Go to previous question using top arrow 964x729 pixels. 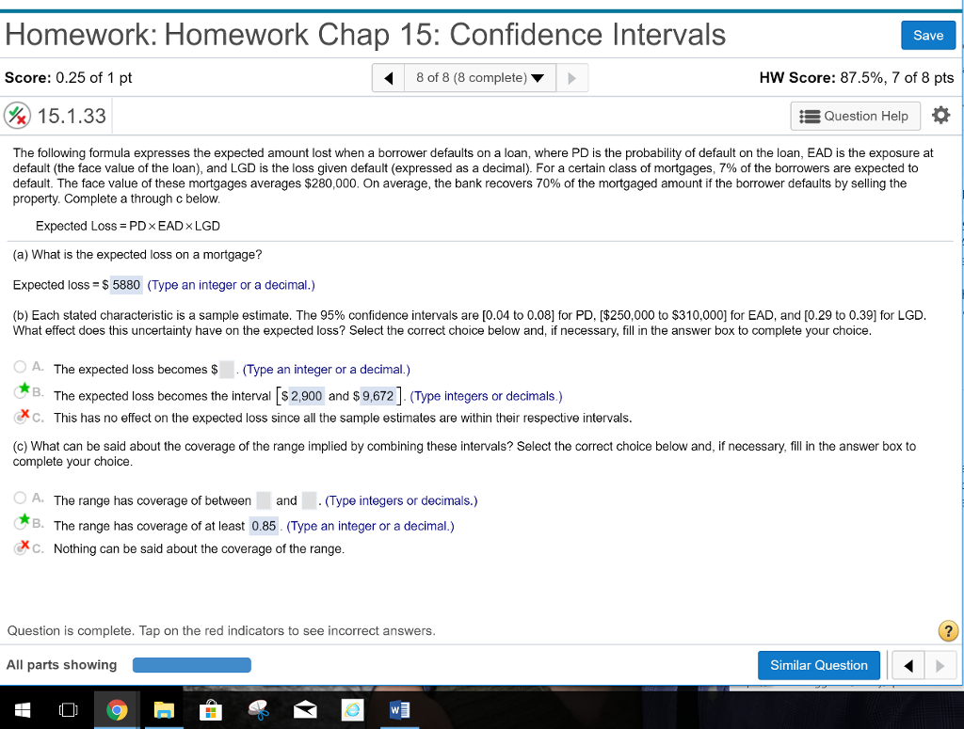coord(389,78)
